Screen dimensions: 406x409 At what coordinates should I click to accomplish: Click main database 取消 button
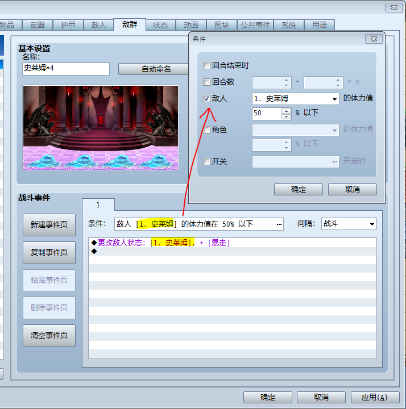pyautogui.click(x=321, y=397)
